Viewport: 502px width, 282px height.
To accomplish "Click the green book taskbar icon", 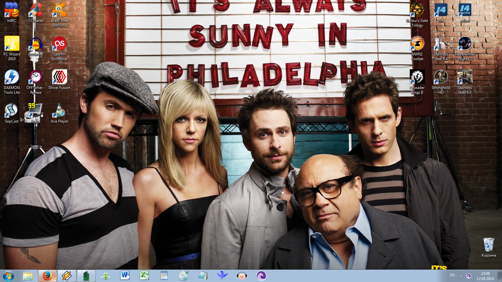I will click(x=86, y=276).
